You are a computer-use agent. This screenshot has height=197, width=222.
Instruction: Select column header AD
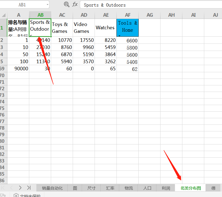point(84,15)
